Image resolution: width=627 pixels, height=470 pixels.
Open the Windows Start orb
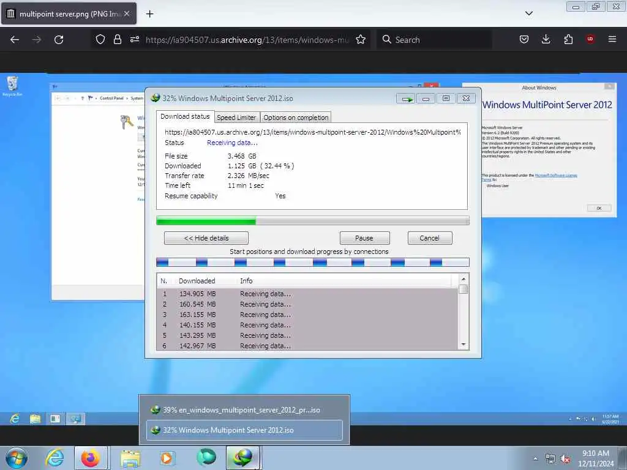coord(17,458)
